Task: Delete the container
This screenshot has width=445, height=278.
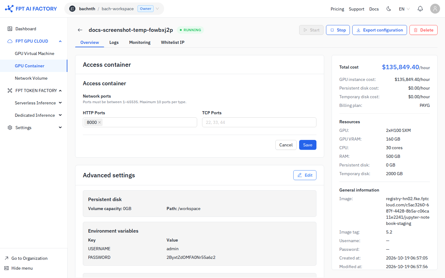Action: [x=423, y=30]
